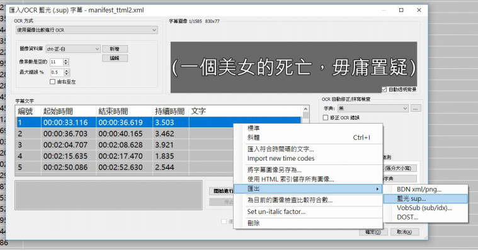Select VobSub (sub/idx)... export option

point(426,208)
